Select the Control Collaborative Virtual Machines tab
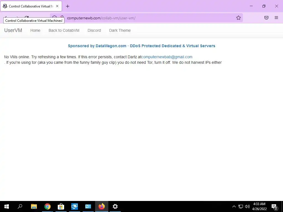The width and height of the screenshot is (283, 212). [x=31, y=6]
